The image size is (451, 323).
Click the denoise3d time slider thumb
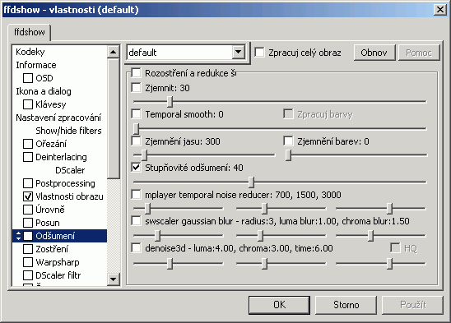tap(390, 264)
